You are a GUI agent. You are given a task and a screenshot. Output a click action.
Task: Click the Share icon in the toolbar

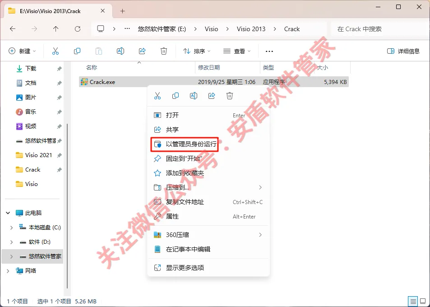pos(142,51)
